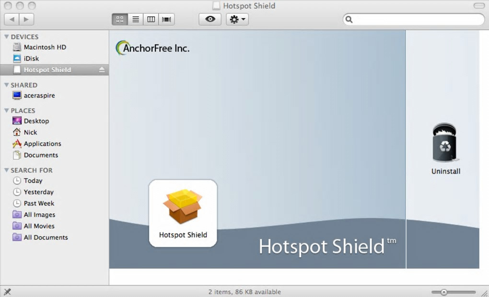Image resolution: width=489 pixels, height=297 pixels.
Task: Switch to icon view
Action: pyautogui.click(x=120, y=19)
